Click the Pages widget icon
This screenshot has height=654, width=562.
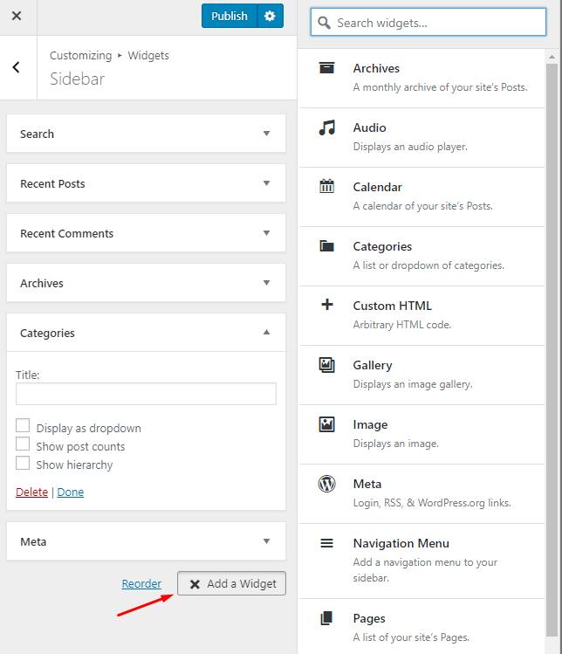pyautogui.click(x=327, y=618)
